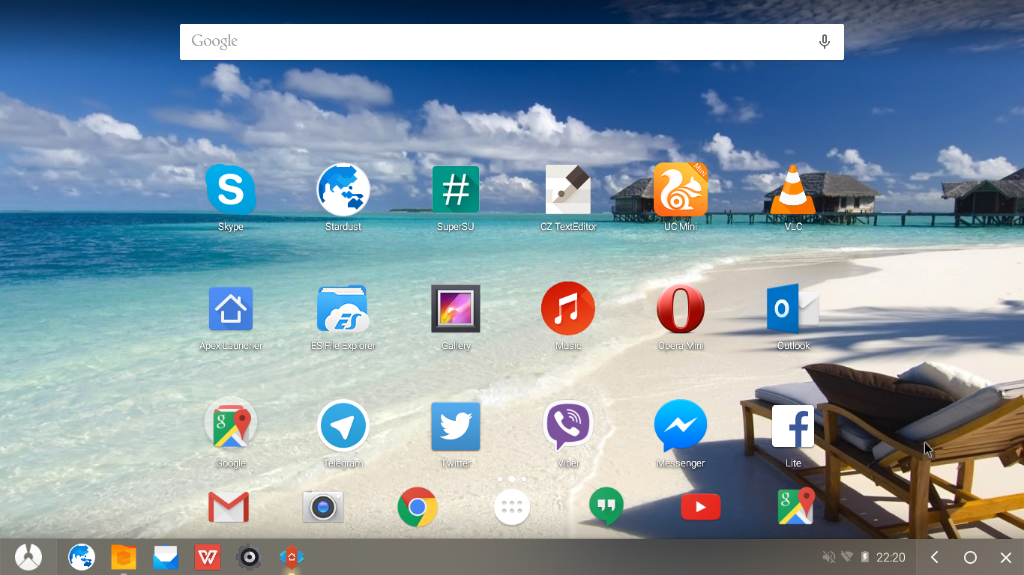
Task: Launch Hangouts from the dock row
Action: pos(606,508)
